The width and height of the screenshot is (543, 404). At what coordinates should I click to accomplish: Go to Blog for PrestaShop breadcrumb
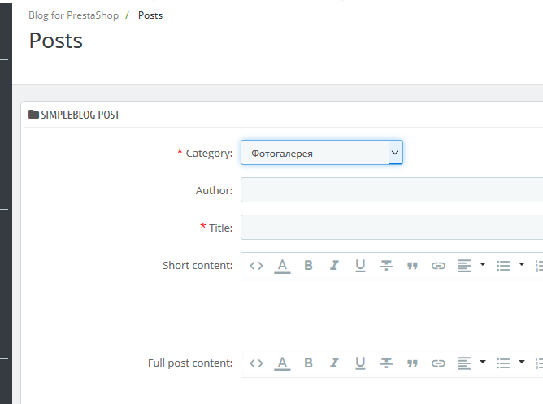pos(72,15)
